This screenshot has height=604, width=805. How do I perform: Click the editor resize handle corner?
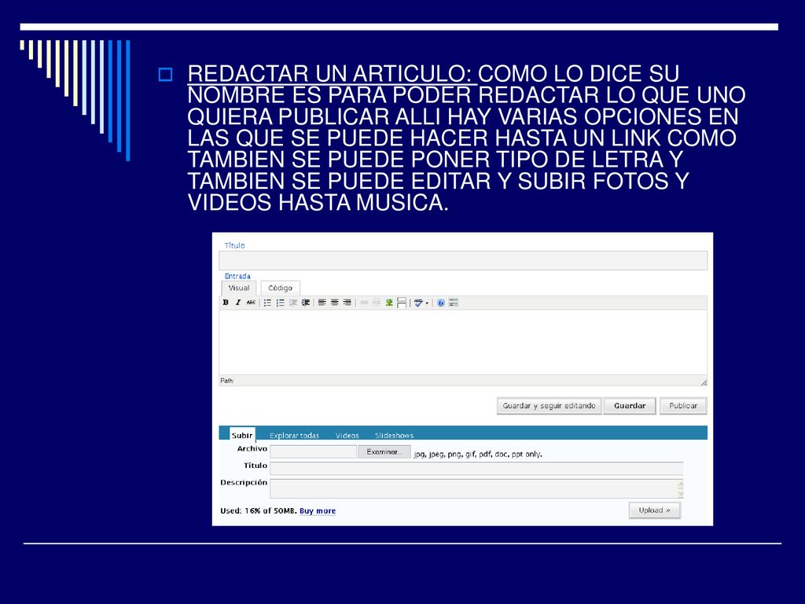704,381
